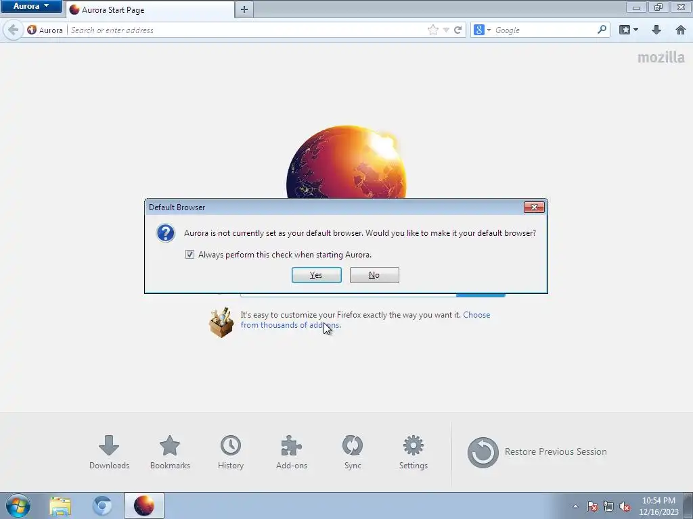The width and height of the screenshot is (693, 519).
Task: Close the Default Browser dialog
Action: [534, 207]
